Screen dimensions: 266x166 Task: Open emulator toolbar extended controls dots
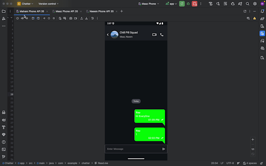click(97, 18)
